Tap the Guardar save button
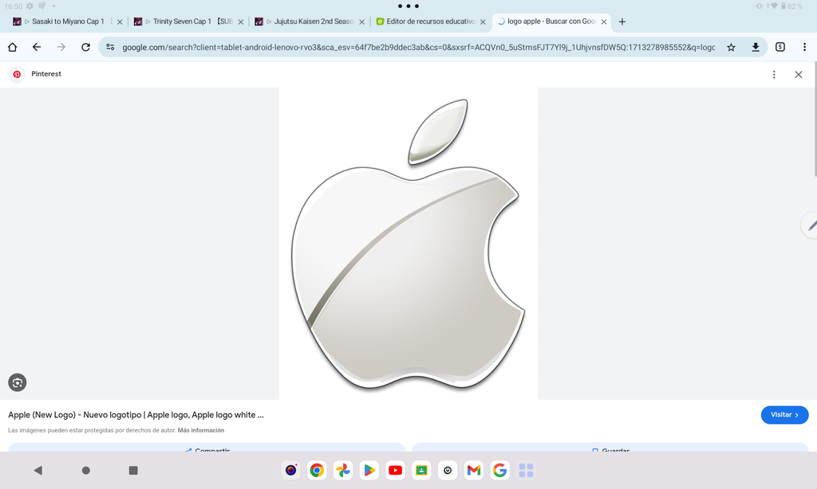The image size is (817, 489). 610,448
